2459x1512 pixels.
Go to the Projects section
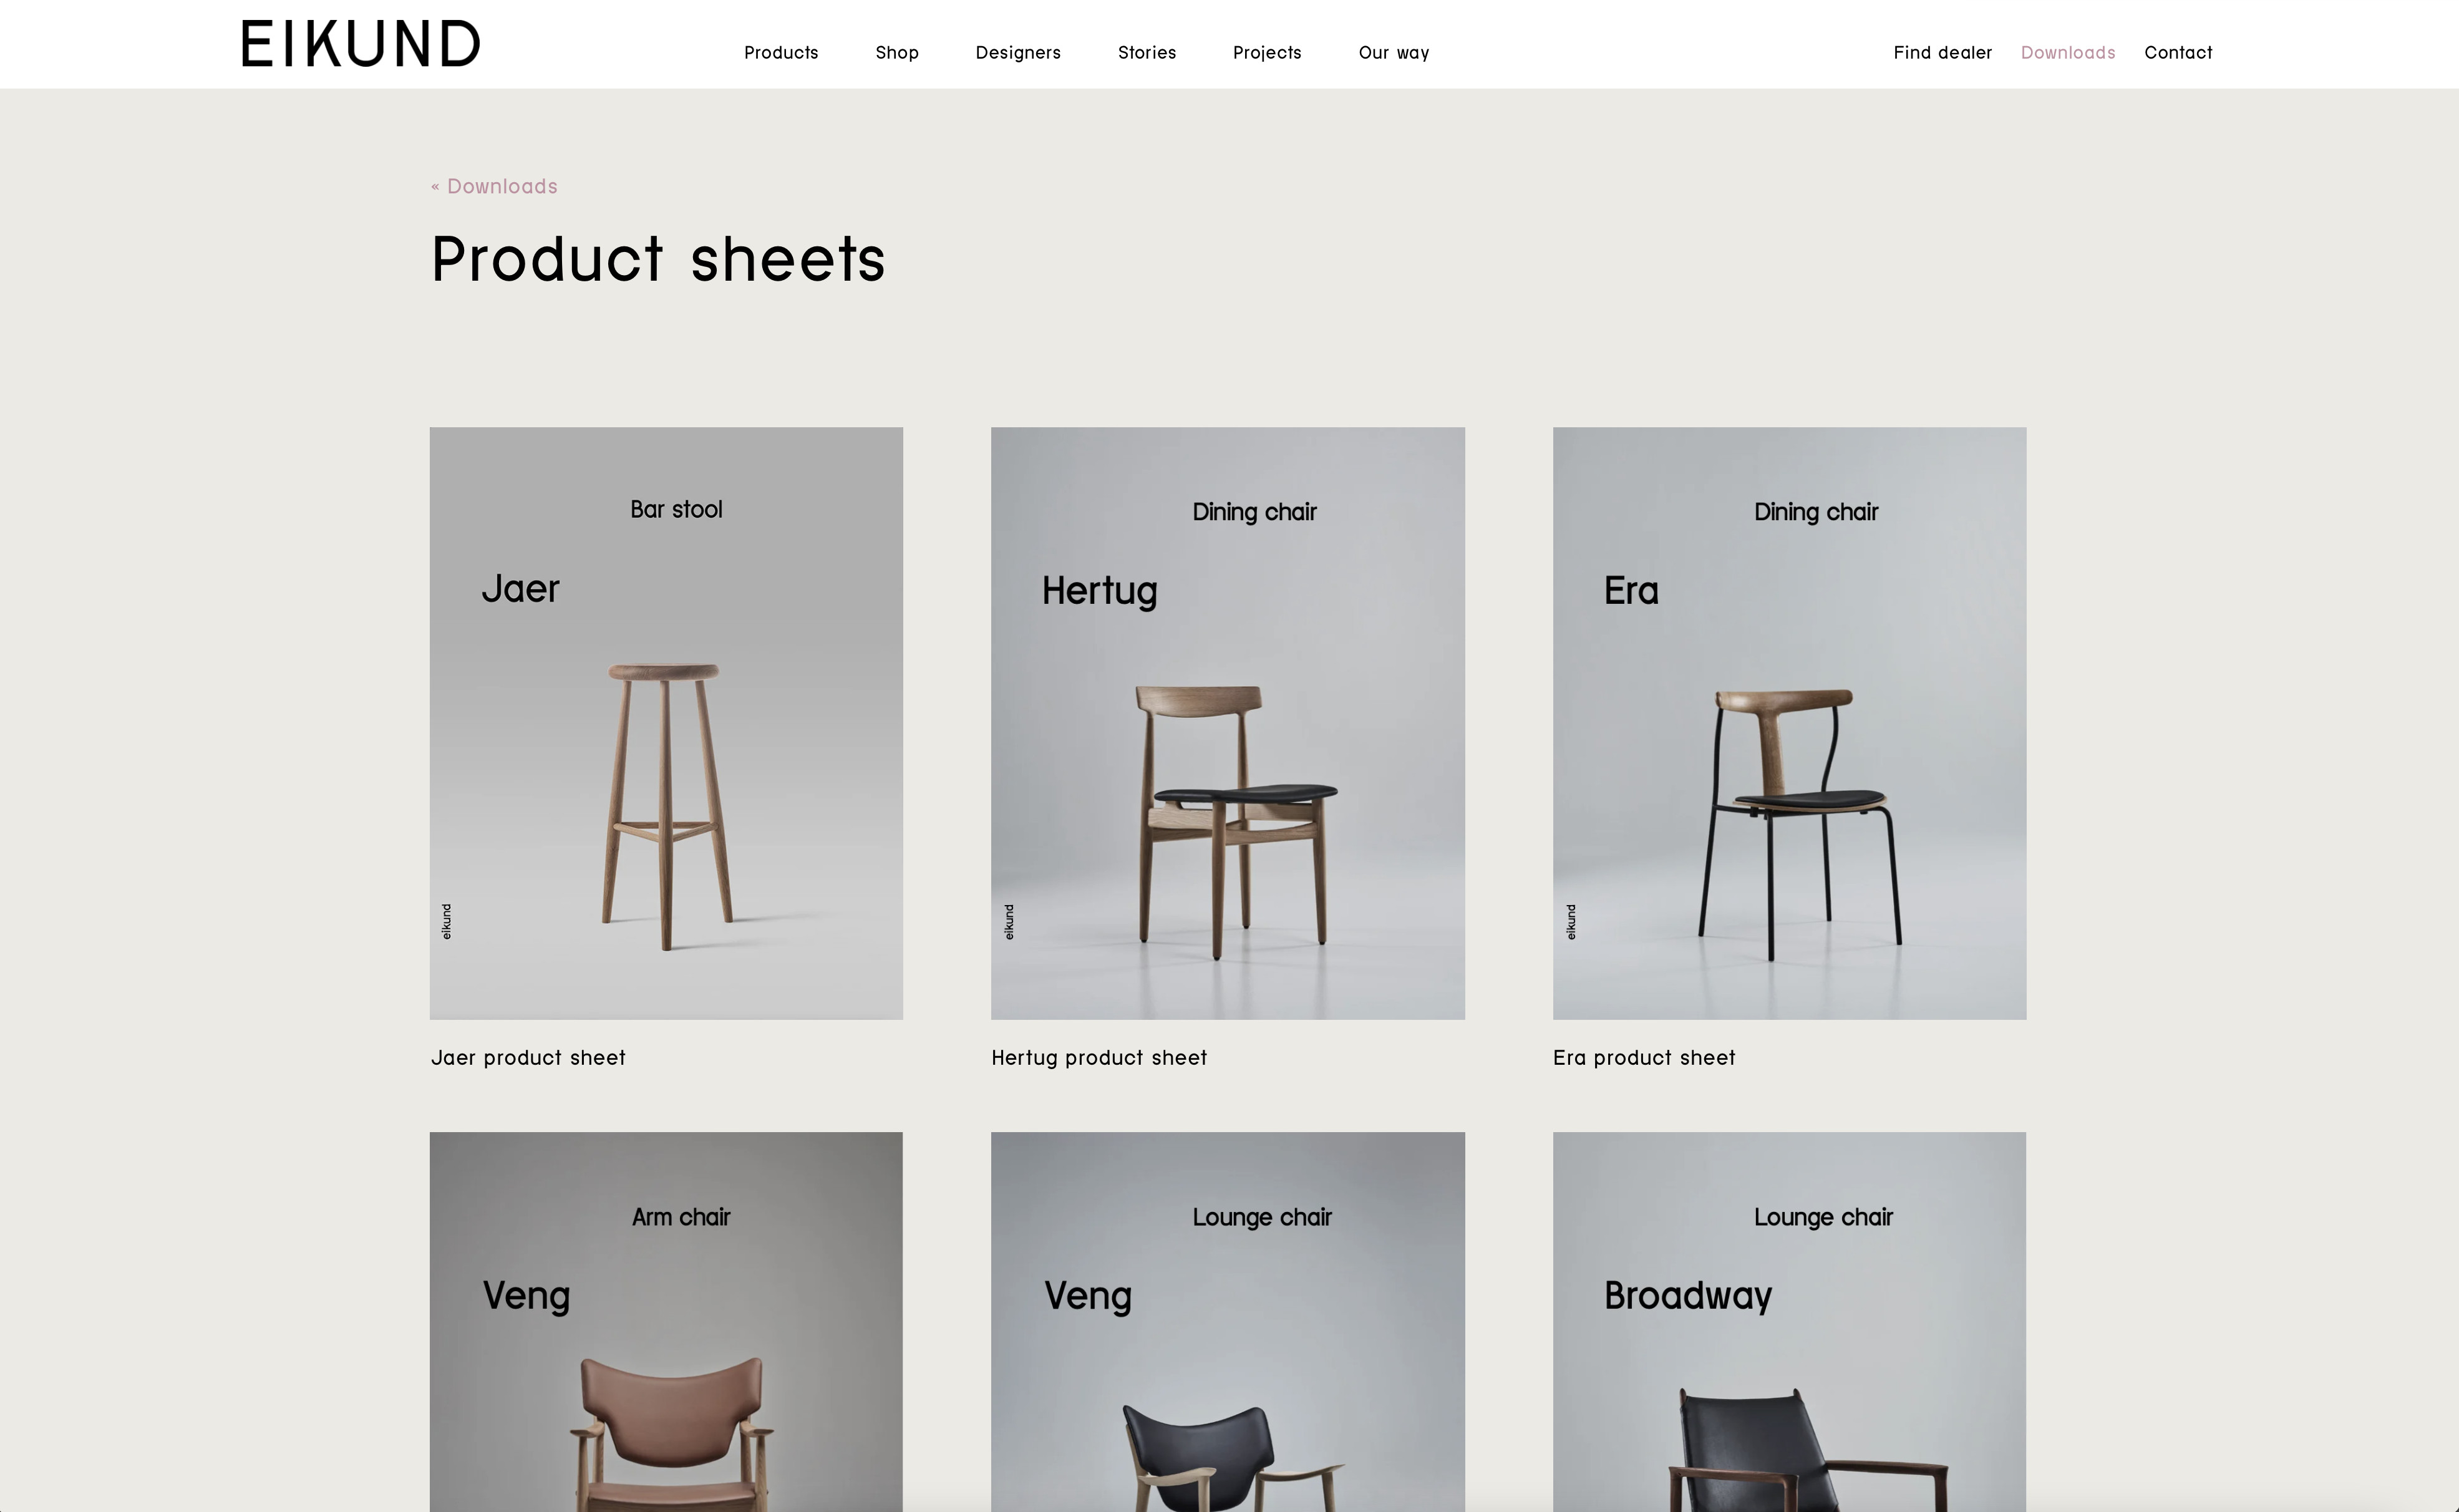pyautogui.click(x=1267, y=52)
